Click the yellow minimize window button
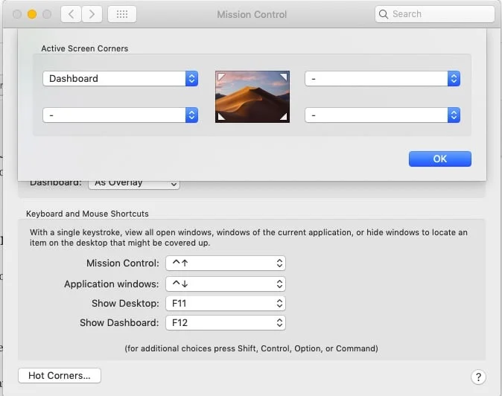502x396 pixels. pyautogui.click(x=32, y=14)
